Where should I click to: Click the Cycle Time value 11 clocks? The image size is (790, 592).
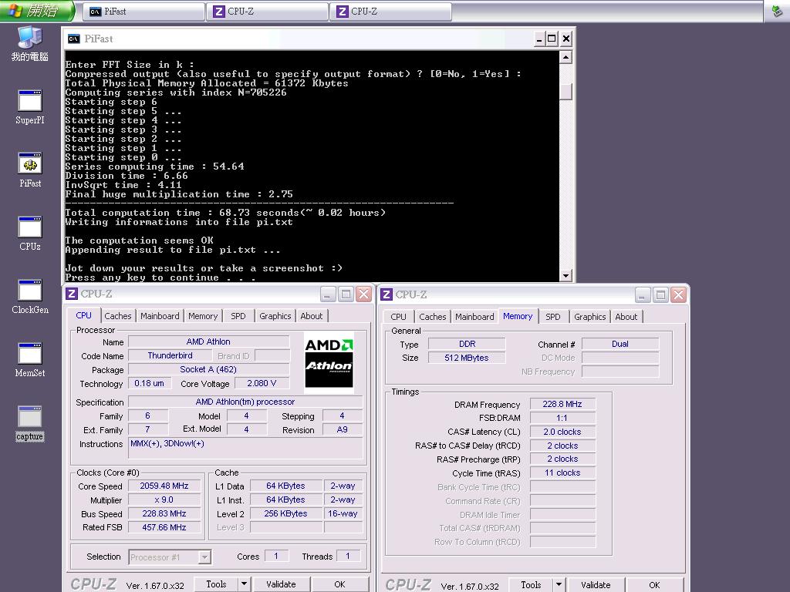point(562,473)
